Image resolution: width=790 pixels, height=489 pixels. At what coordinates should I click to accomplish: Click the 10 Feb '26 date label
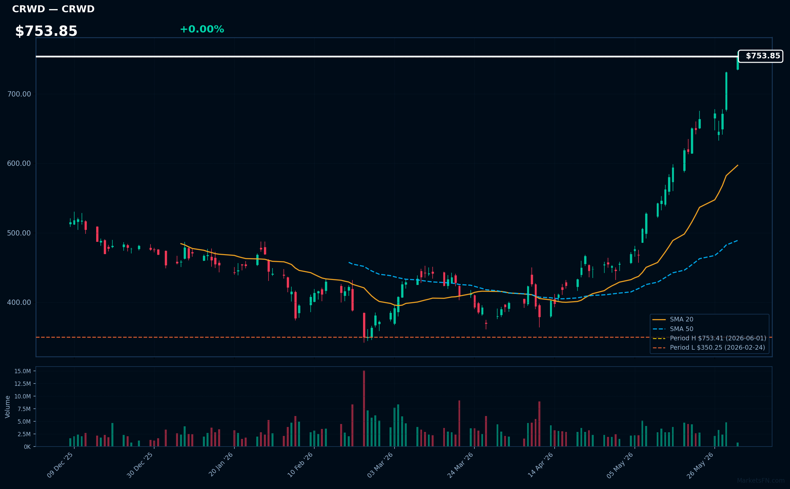click(300, 465)
